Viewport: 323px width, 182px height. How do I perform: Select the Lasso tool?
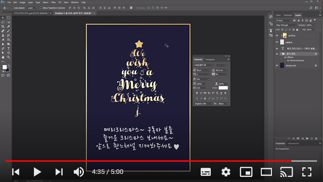click(3, 22)
